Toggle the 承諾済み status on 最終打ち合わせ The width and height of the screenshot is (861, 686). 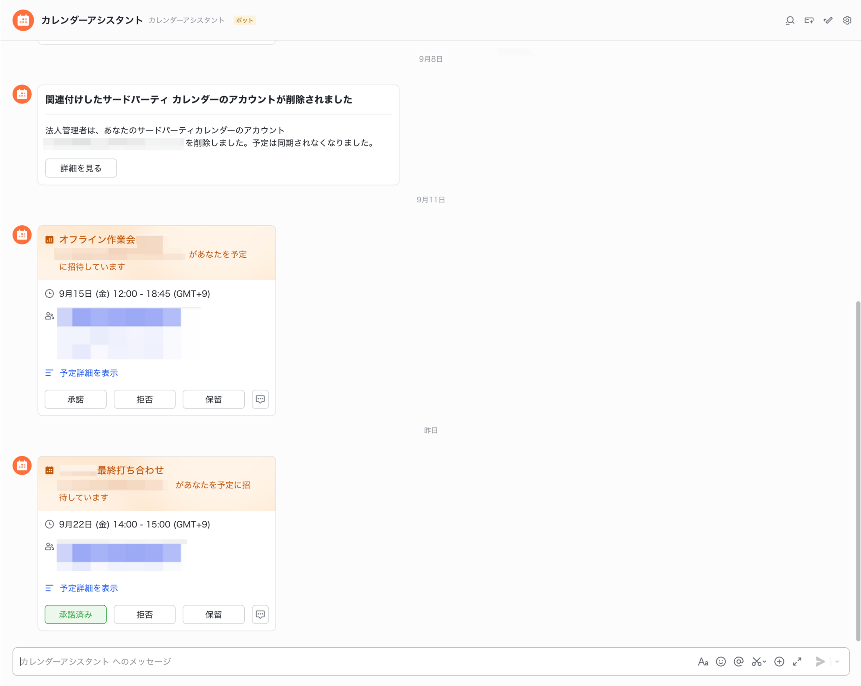(76, 614)
